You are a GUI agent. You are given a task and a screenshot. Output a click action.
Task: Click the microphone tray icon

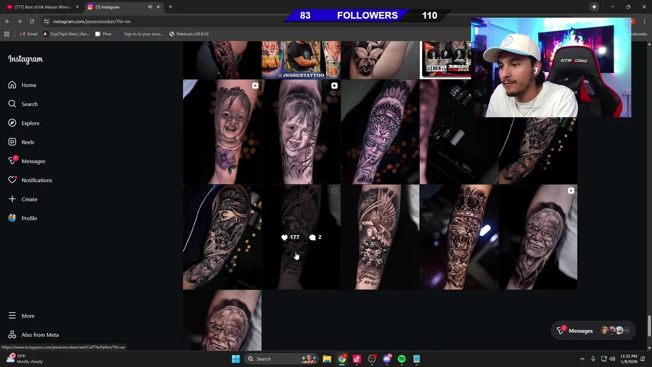593,359
